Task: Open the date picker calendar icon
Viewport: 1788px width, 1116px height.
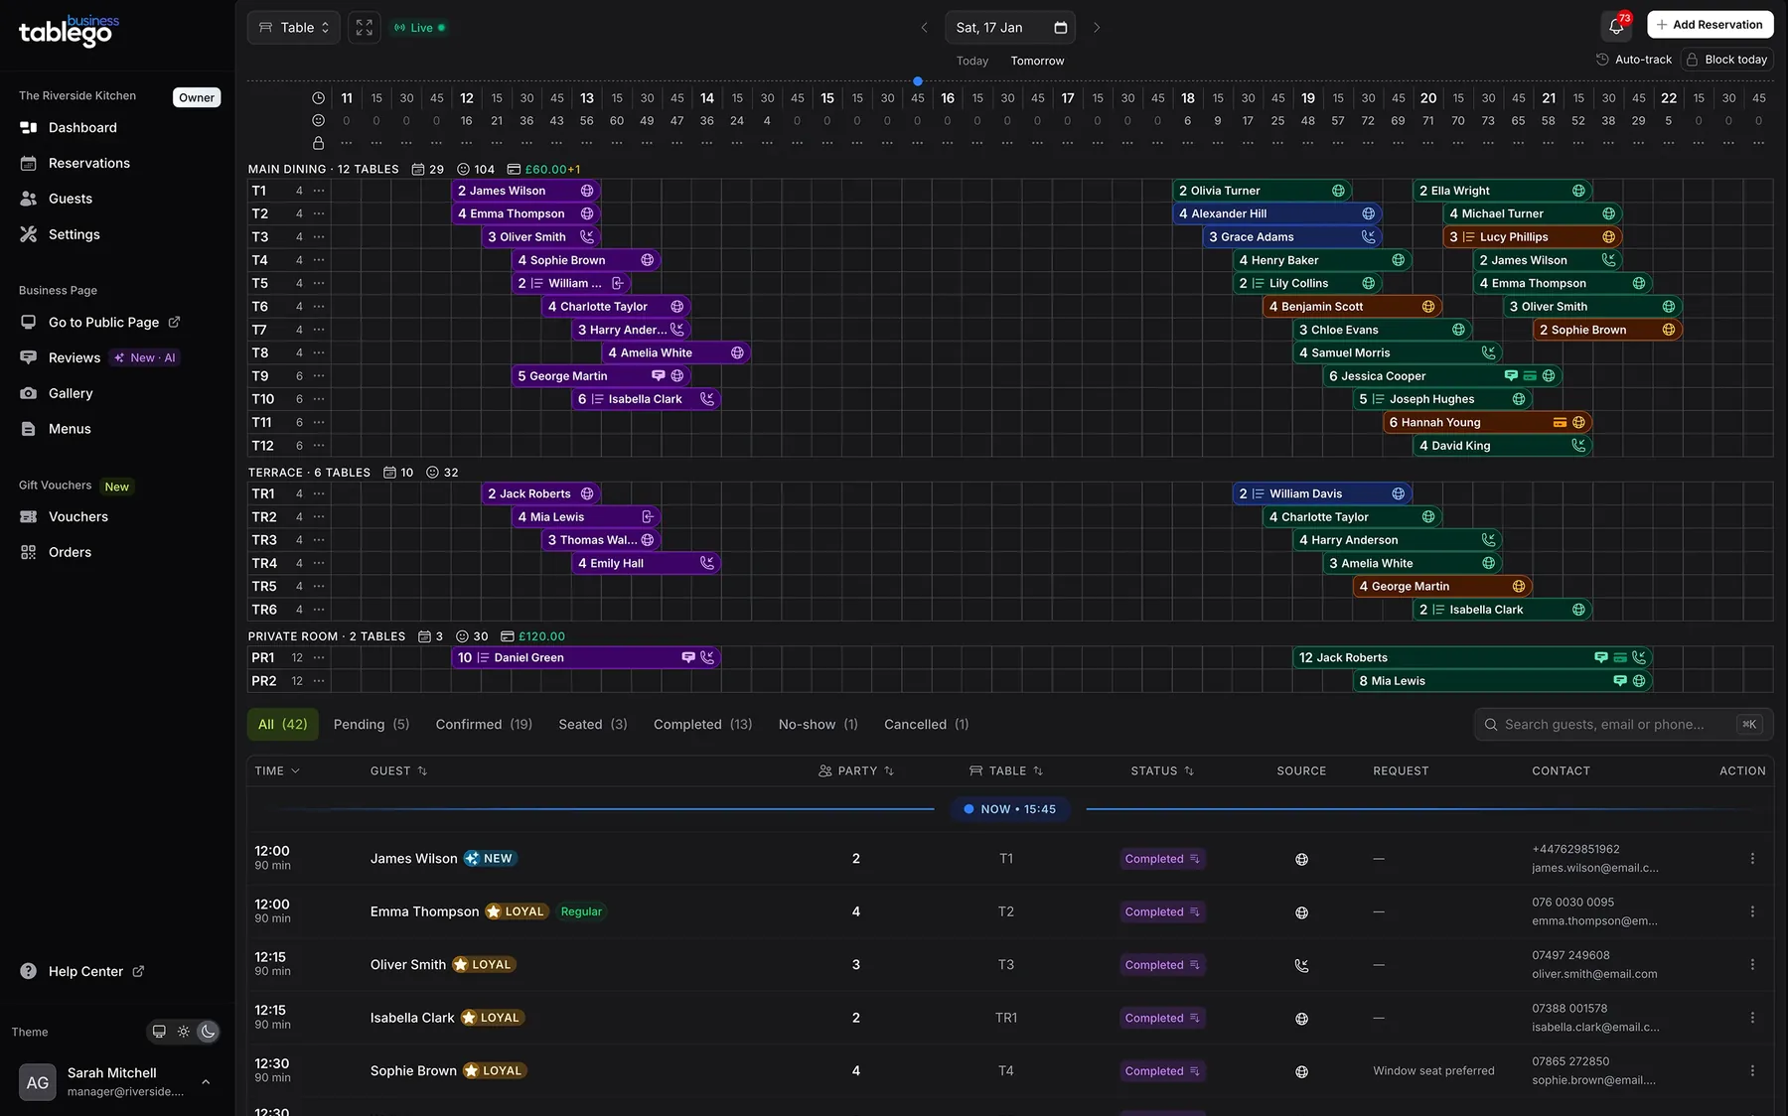Action: coord(1061,28)
